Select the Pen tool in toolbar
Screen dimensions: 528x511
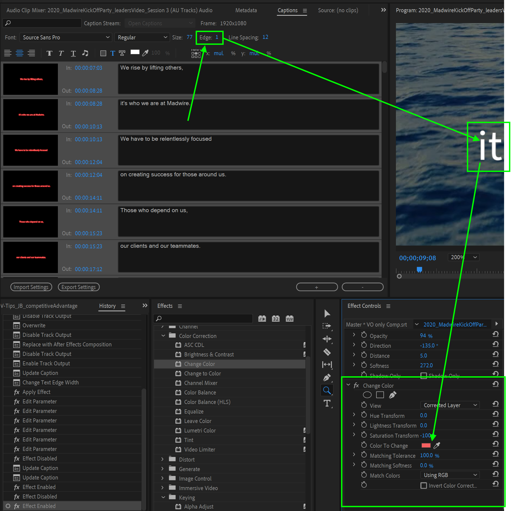click(327, 377)
